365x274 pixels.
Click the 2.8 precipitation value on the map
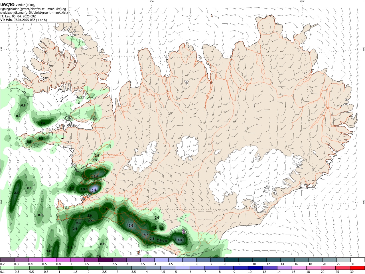tap(152, 239)
